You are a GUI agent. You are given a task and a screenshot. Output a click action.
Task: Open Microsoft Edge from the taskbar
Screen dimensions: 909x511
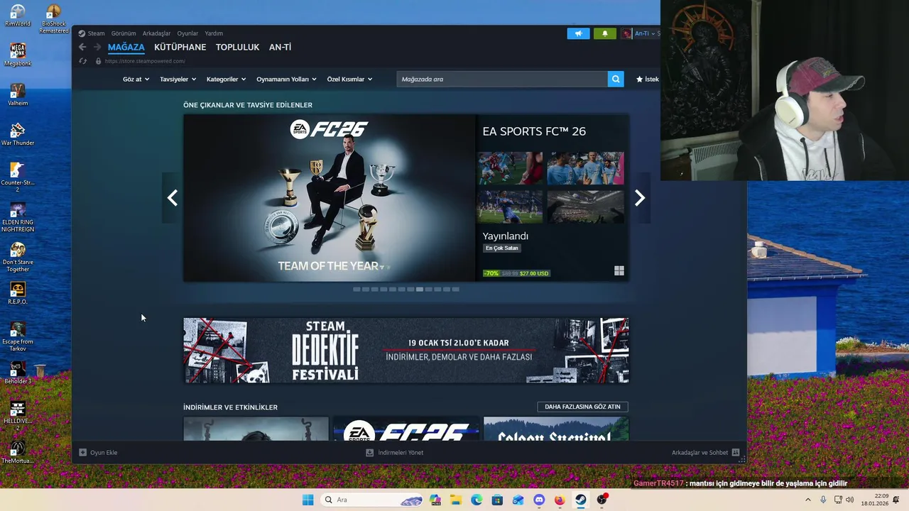477,500
